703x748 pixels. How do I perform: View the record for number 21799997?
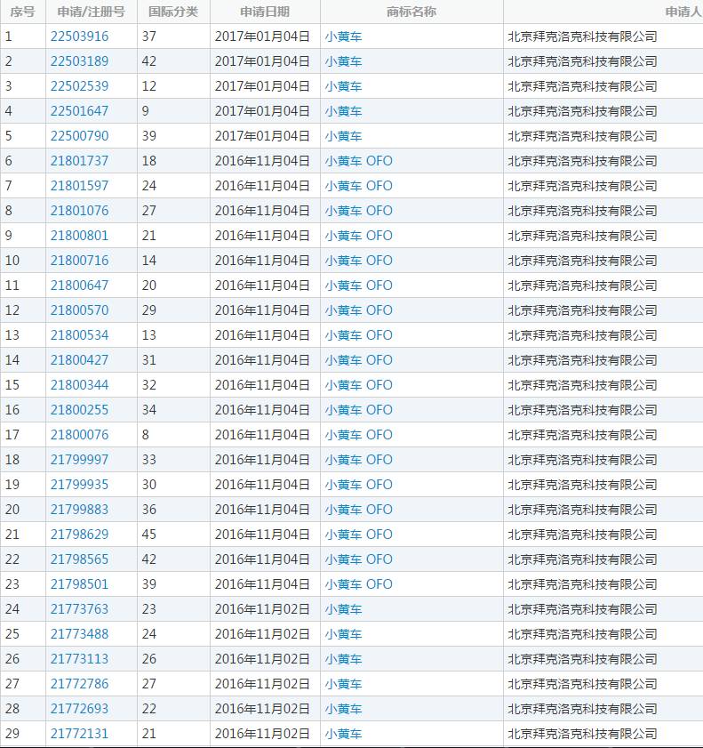pos(79,460)
